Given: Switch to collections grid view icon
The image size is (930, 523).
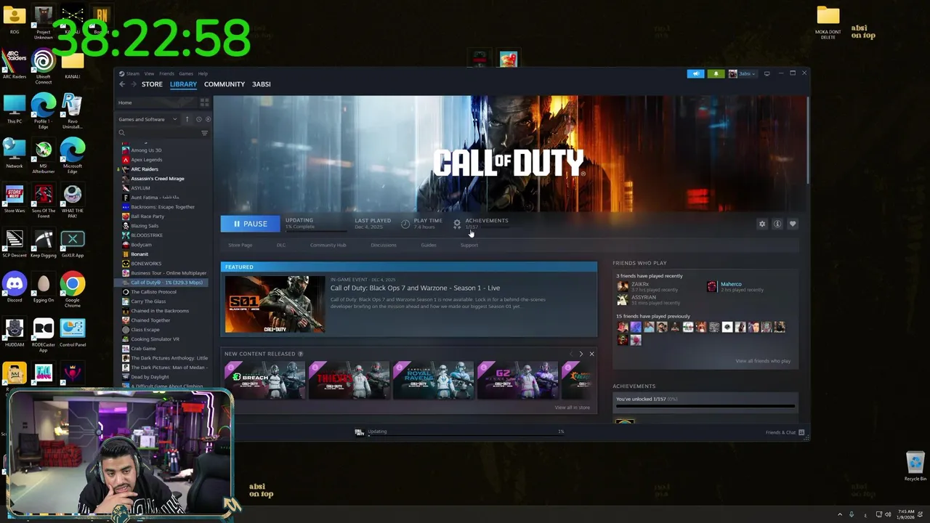Looking at the screenshot, I should coord(204,102).
